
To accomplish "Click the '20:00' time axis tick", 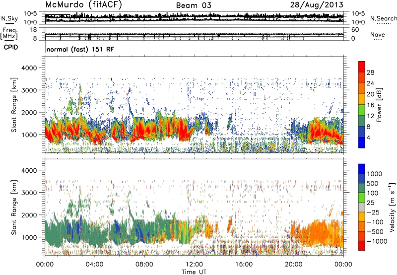I will coord(294,265).
